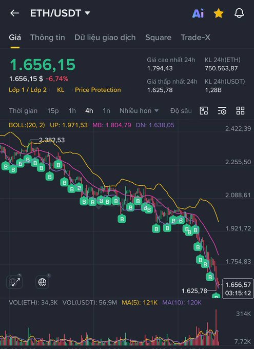Tap the UP: 1.971,53 band value

point(69,125)
